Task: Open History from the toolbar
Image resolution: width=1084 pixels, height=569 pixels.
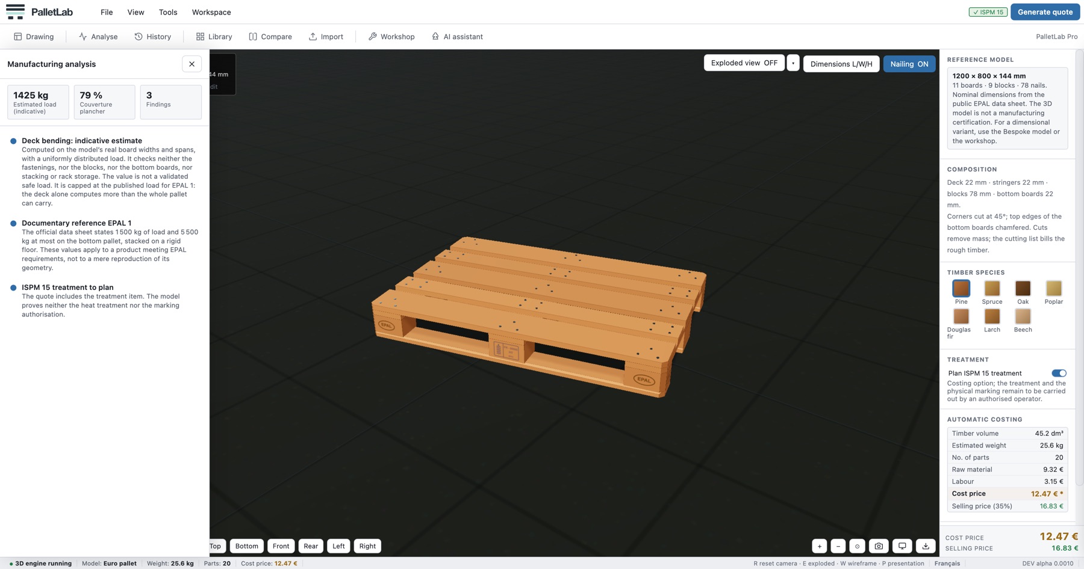Action: pyautogui.click(x=153, y=37)
